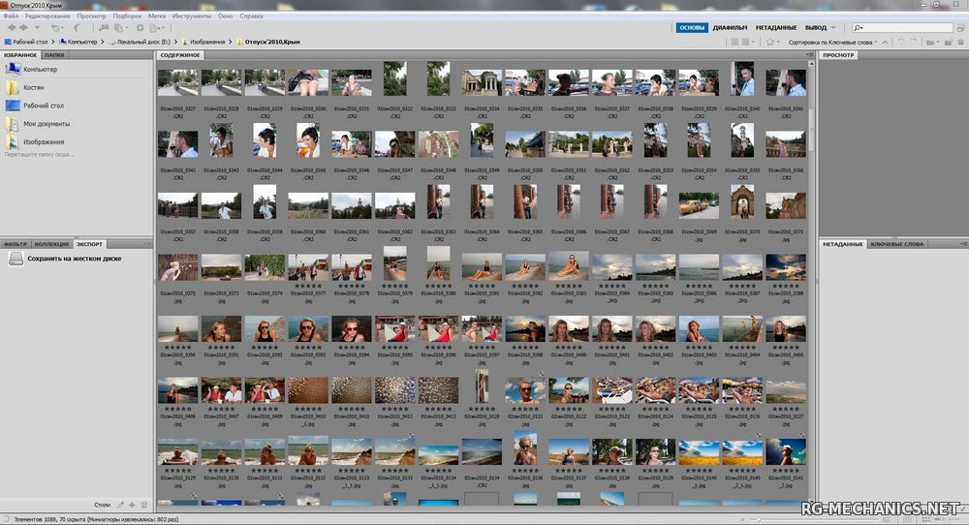Toggle ascending sort order arrow
This screenshot has height=525, width=969.
click(x=887, y=42)
